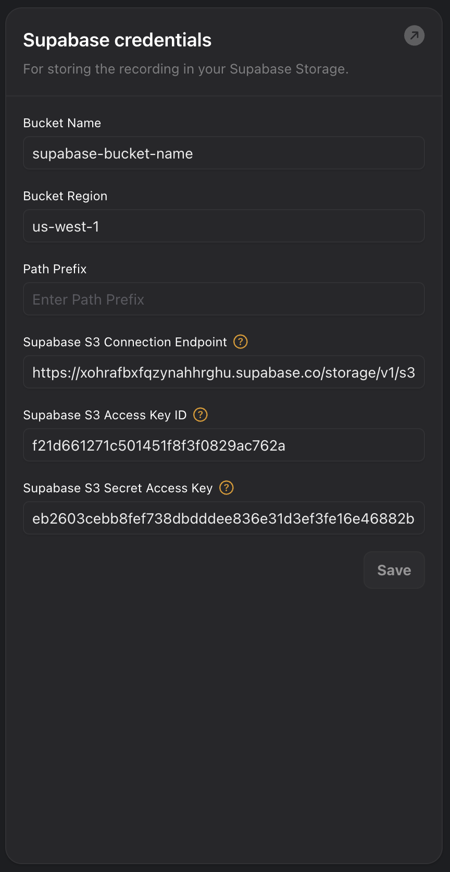Image resolution: width=450 pixels, height=872 pixels.
Task: Click help icon beside S3 Access Key ID
Action: coord(200,415)
